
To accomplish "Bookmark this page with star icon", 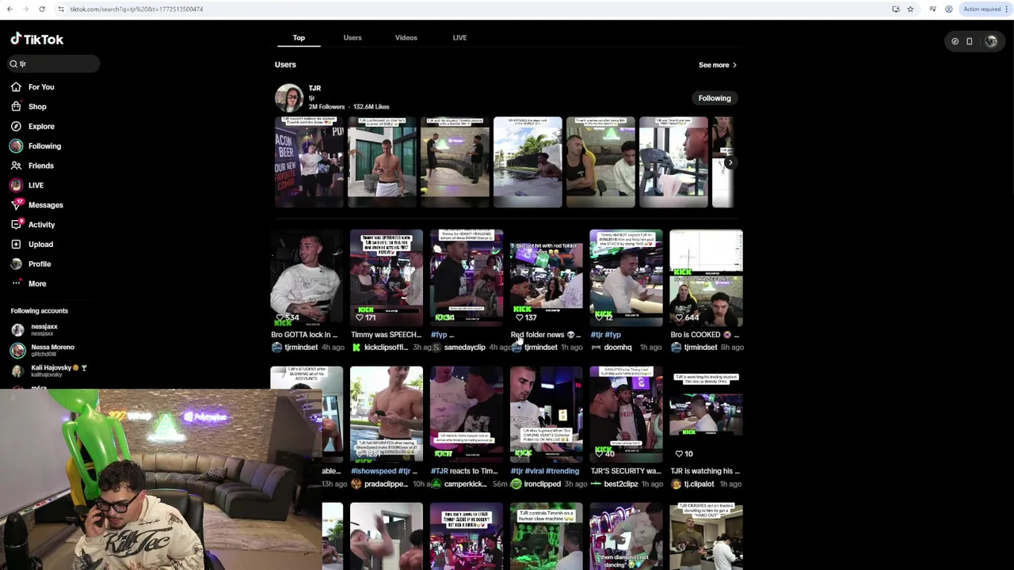I will 910,9.
